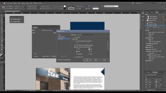Click OK in the Preflight Profiles dialog
This screenshot has width=166, height=93.
pyautogui.click(x=87, y=60)
